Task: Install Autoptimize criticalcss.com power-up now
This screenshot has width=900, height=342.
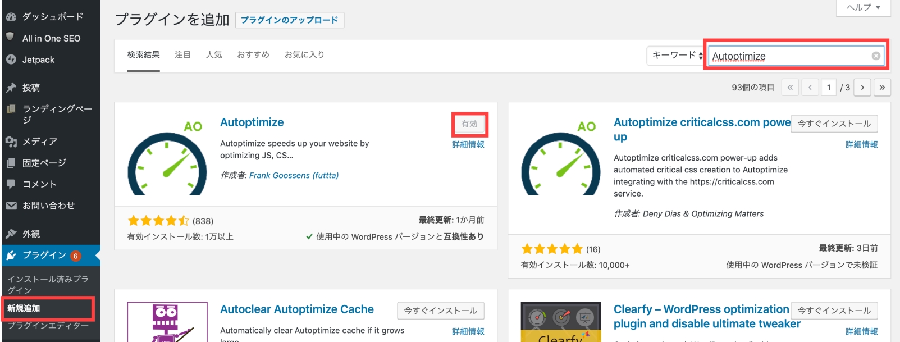Action: click(x=834, y=124)
